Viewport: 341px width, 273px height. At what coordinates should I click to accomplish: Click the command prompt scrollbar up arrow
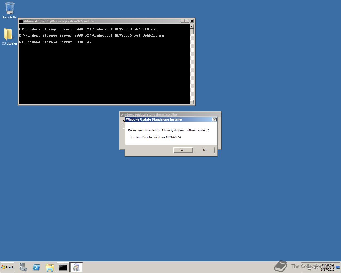point(192,26)
